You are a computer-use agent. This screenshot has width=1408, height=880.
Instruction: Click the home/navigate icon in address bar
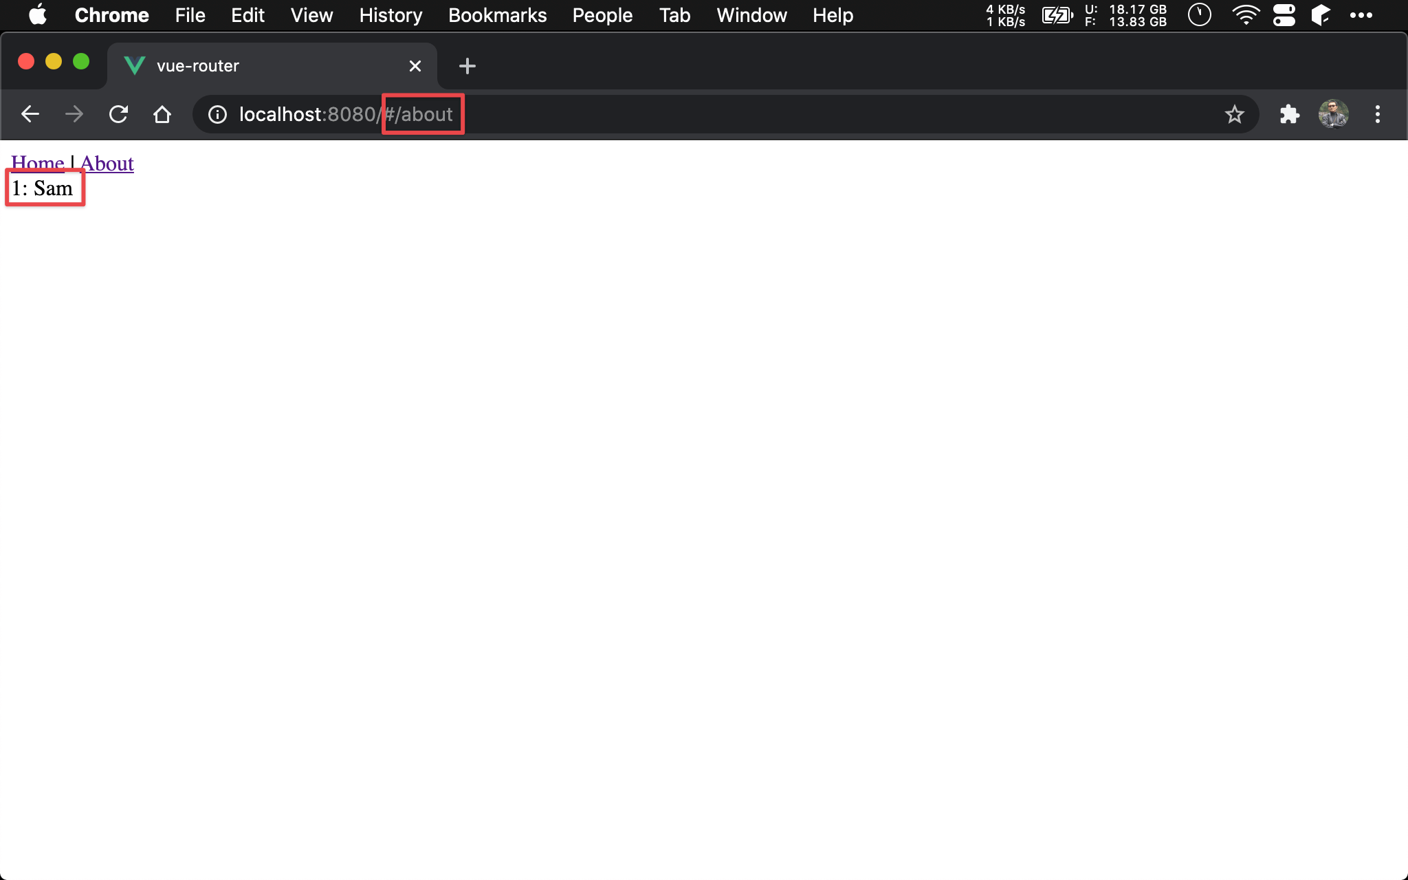pyautogui.click(x=162, y=113)
